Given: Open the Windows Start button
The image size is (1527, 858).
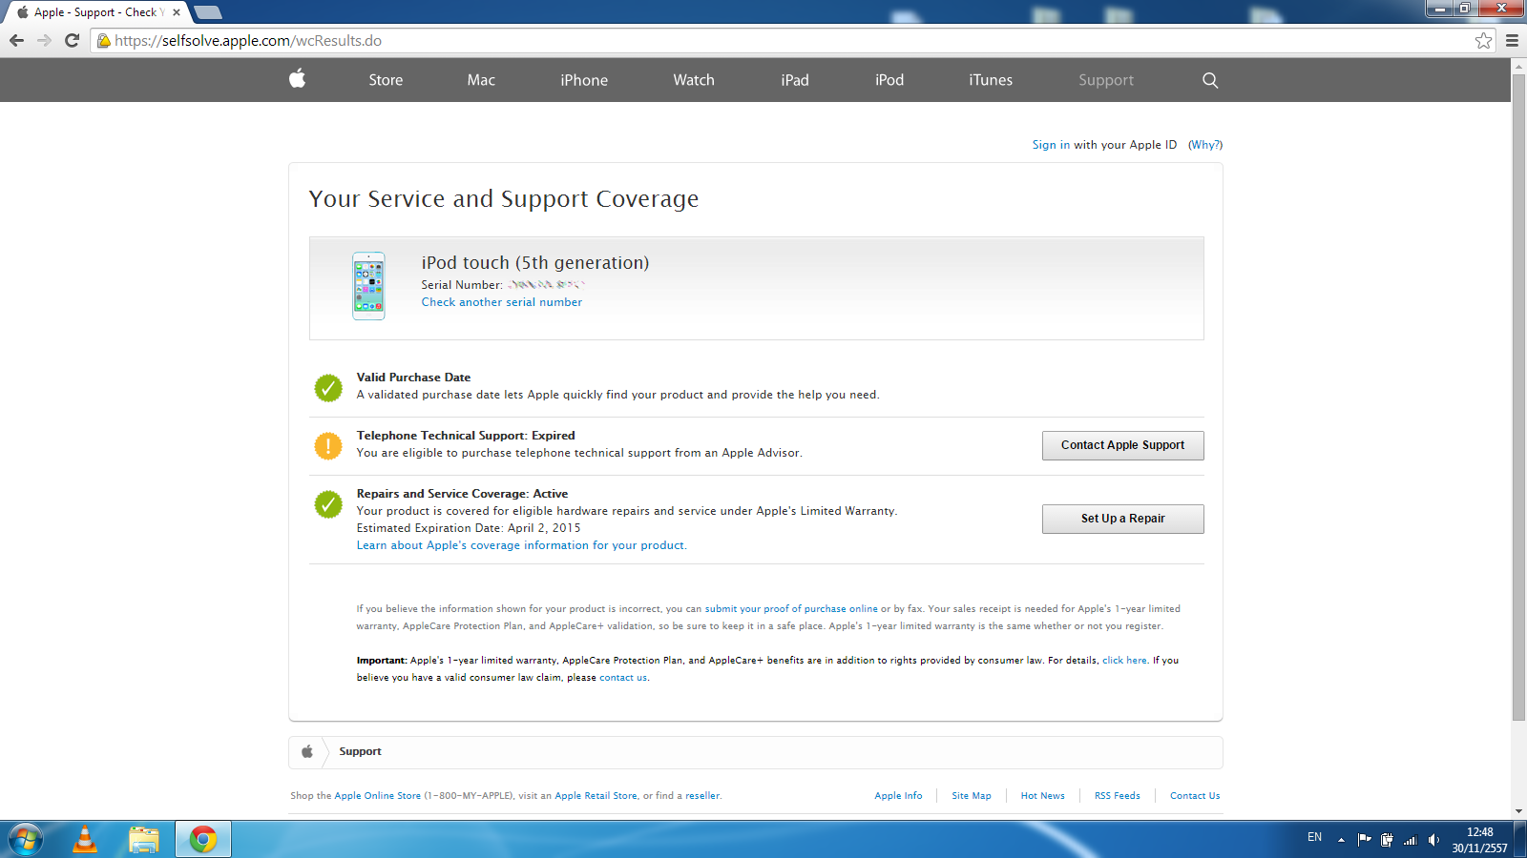Looking at the screenshot, I should (x=26, y=840).
